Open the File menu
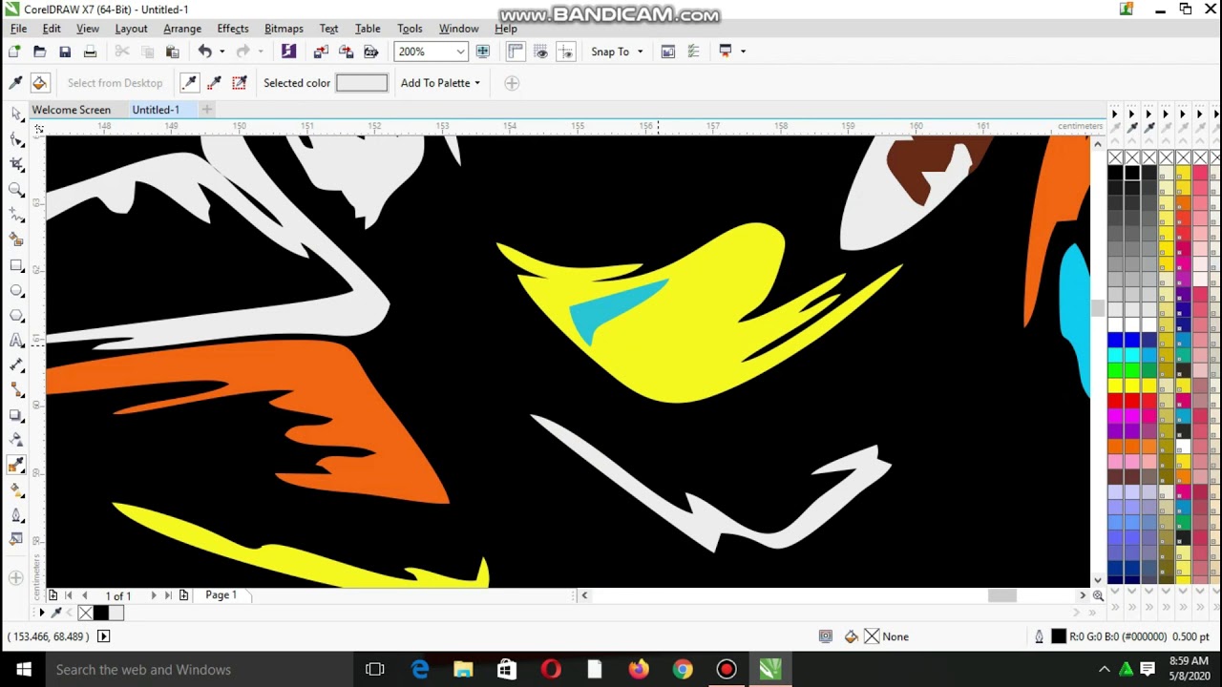 click(x=18, y=29)
